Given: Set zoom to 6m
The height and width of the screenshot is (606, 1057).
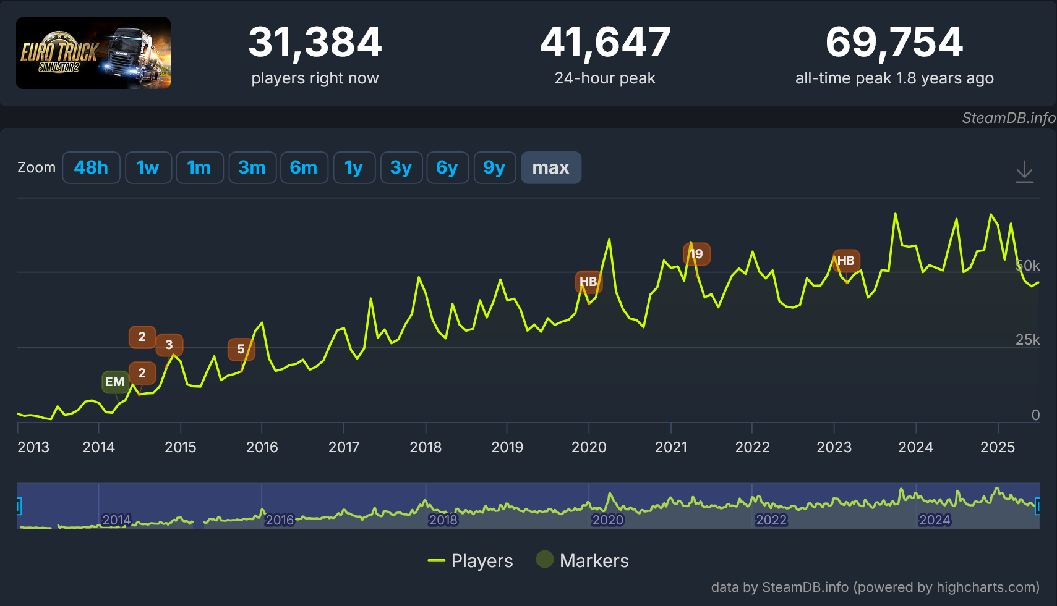Looking at the screenshot, I should tap(304, 167).
